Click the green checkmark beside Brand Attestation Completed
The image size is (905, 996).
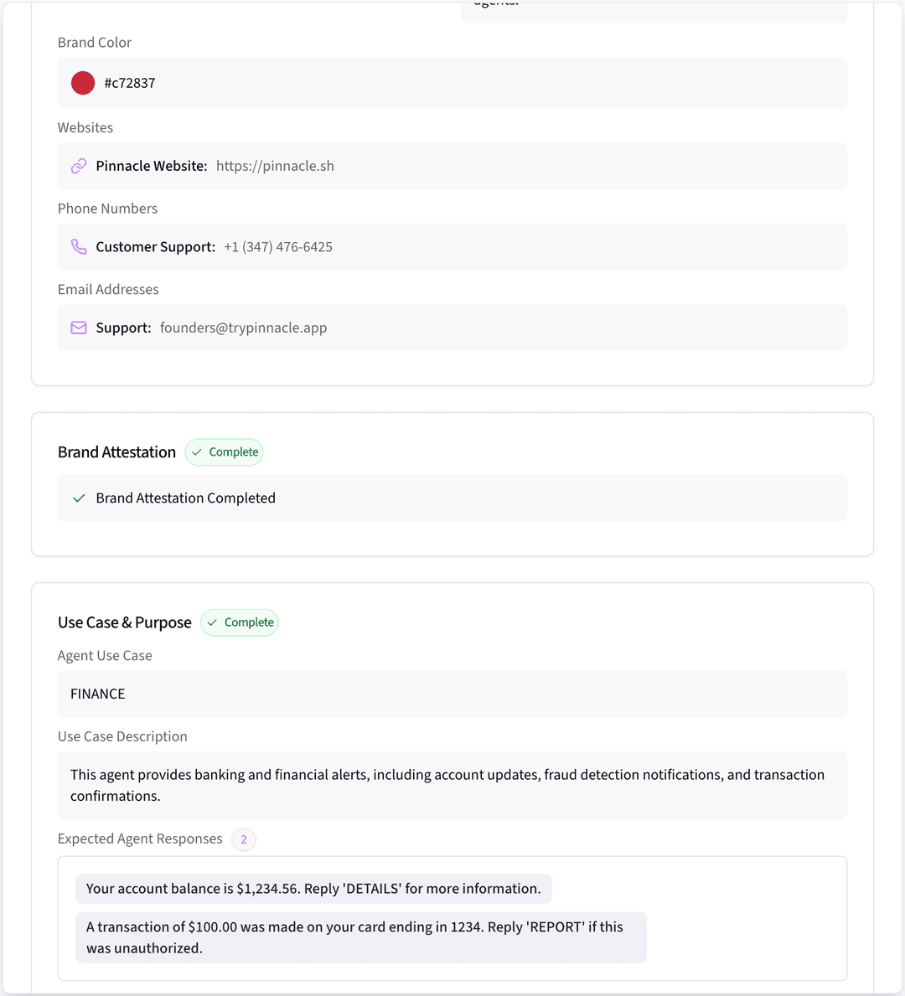[79, 498]
